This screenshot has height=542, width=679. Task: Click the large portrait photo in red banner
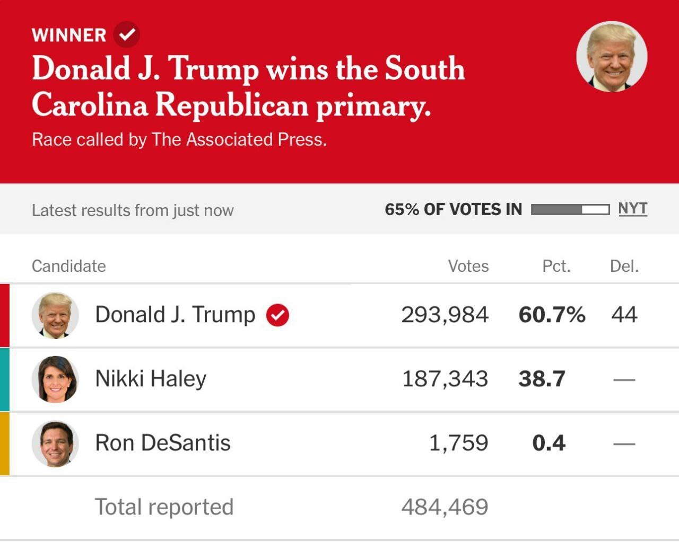point(612,57)
